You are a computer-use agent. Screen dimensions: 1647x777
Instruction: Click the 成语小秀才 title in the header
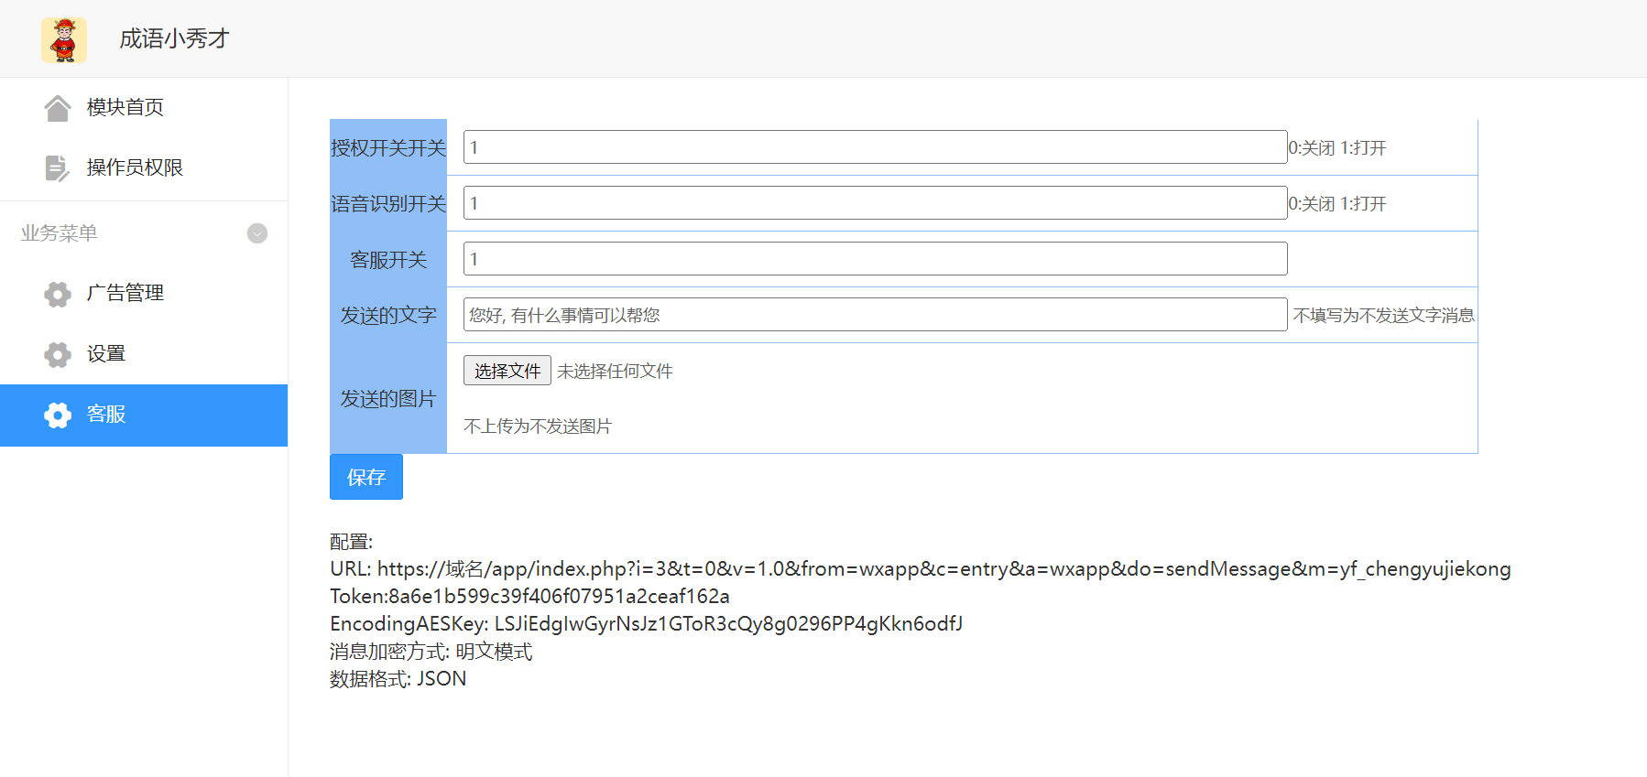pyautogui.click(x=174, y=38)
